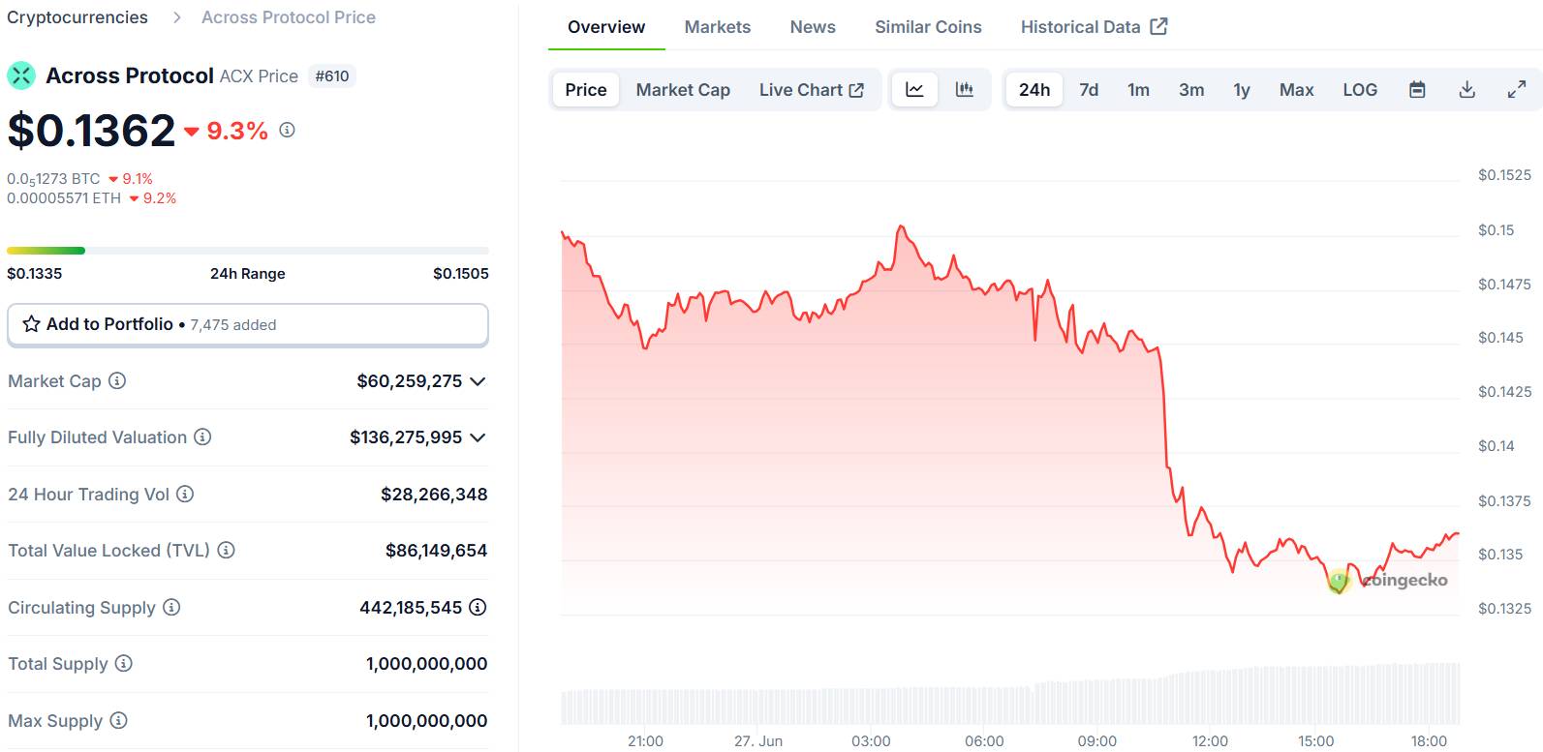Click info icon next to 442,185,545 value

point(478,607)
